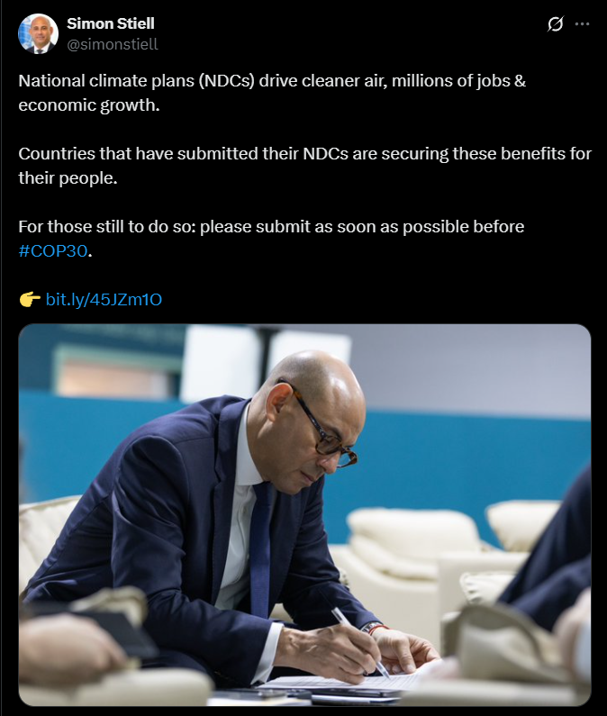Click the blue necktie in the photo
Screen dimensions: 607x716
click(x=260, y=540)
